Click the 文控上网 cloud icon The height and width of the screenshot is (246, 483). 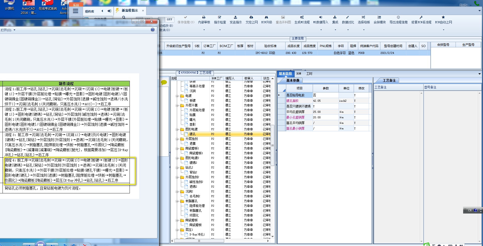coord(251,17)
